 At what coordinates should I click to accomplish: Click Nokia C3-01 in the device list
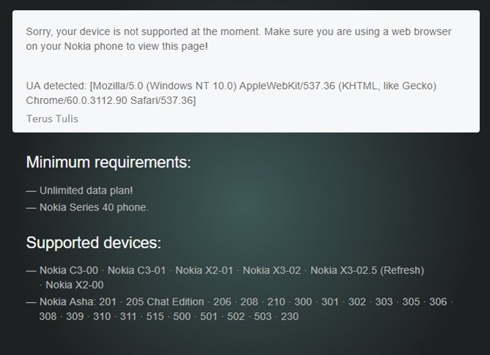point(137,270)
